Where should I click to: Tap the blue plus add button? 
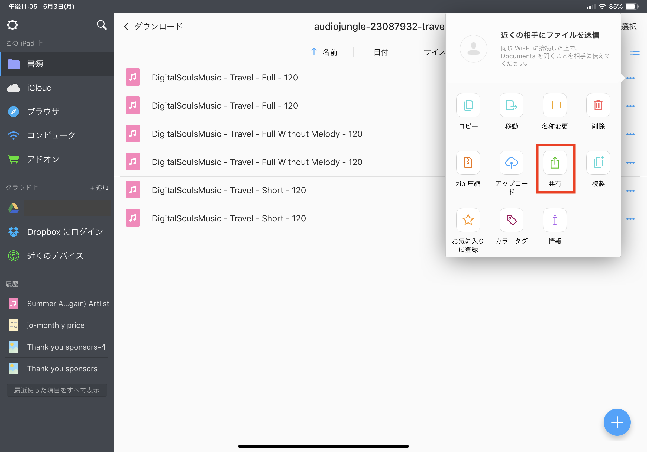tap(617, 422)
